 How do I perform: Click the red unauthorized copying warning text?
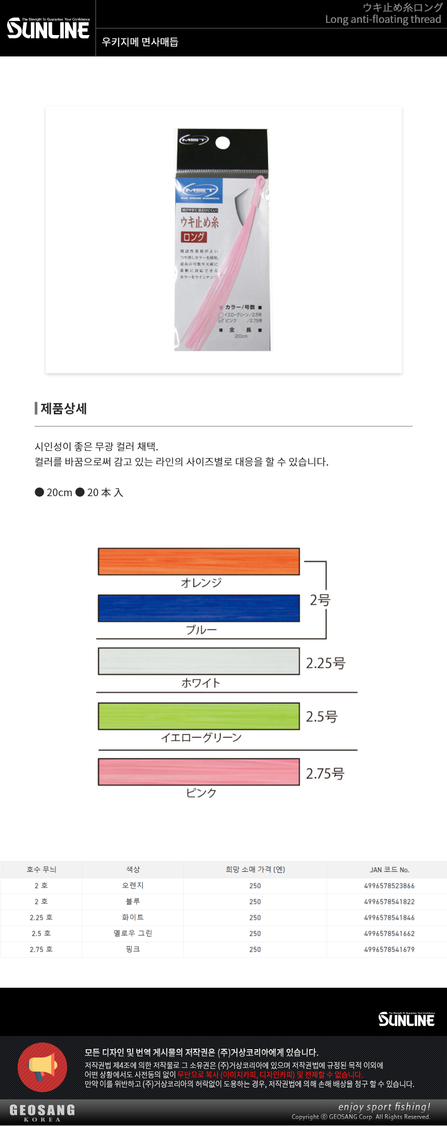pos(270,1074)
